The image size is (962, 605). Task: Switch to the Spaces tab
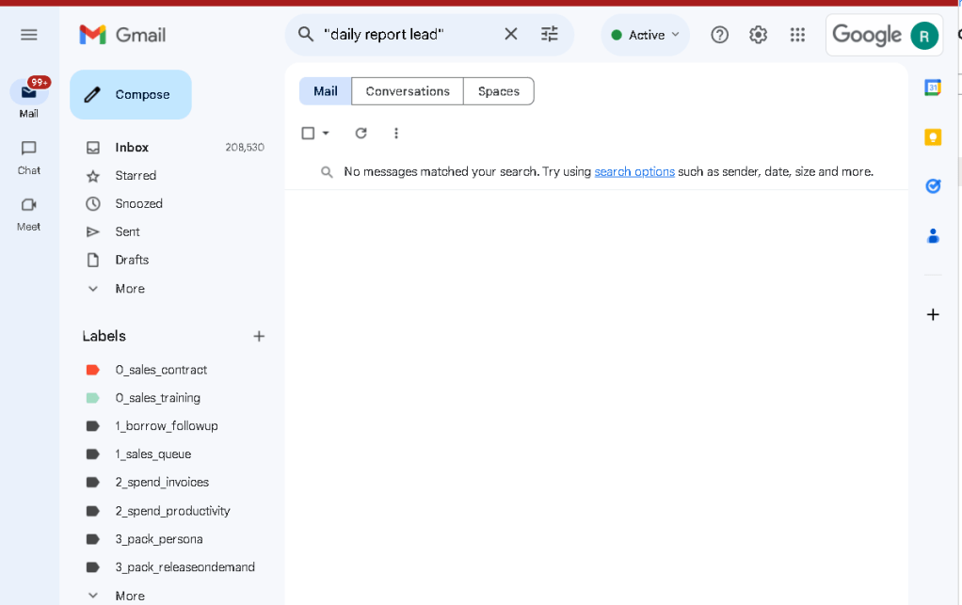pos(499,91)
